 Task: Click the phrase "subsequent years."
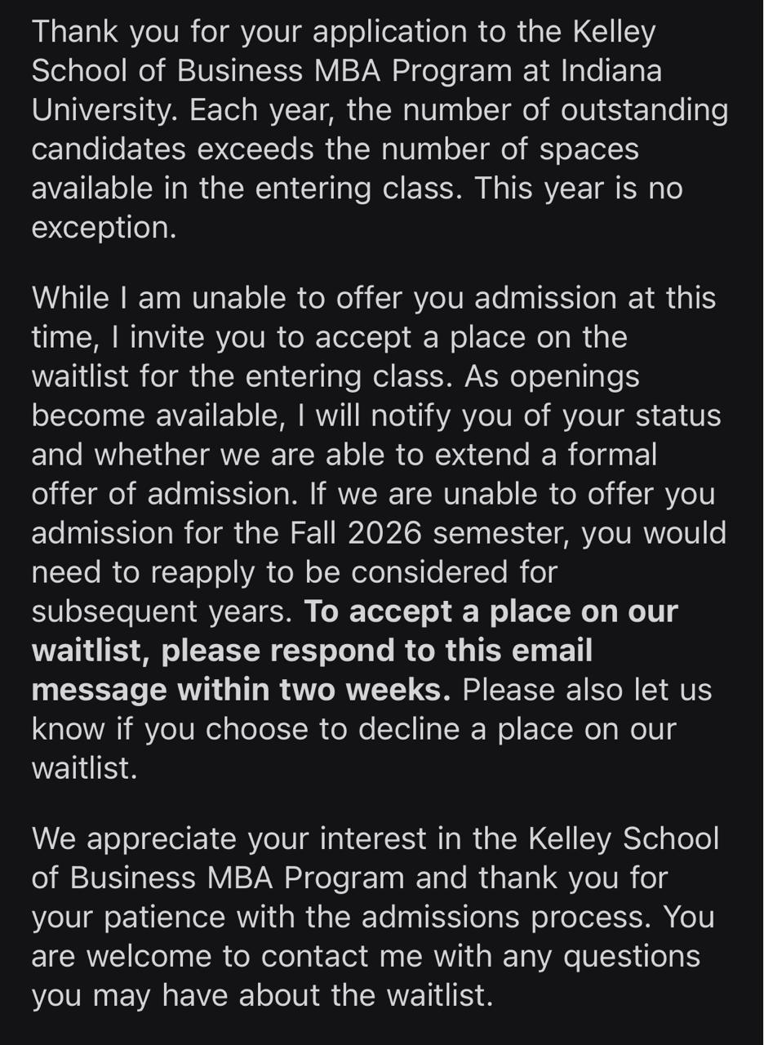[162, 611]
